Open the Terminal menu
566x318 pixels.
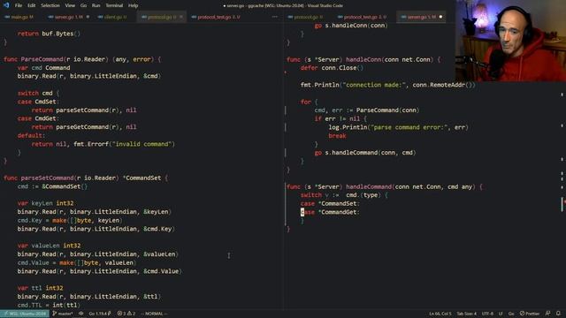(x=114, y=5)
